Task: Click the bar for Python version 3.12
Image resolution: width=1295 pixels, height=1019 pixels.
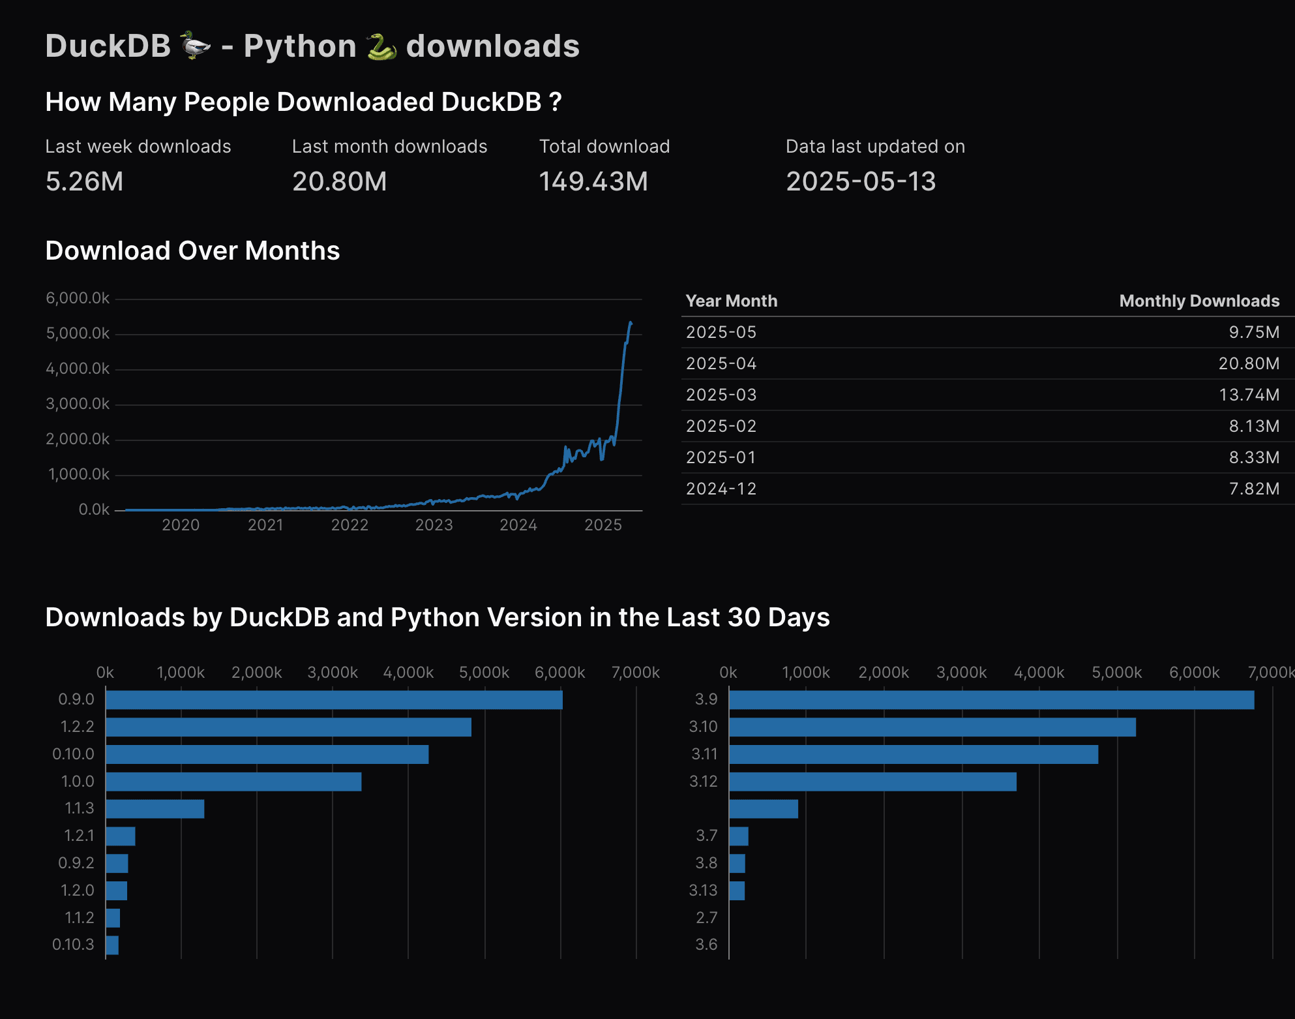Action: click(872, 782)
